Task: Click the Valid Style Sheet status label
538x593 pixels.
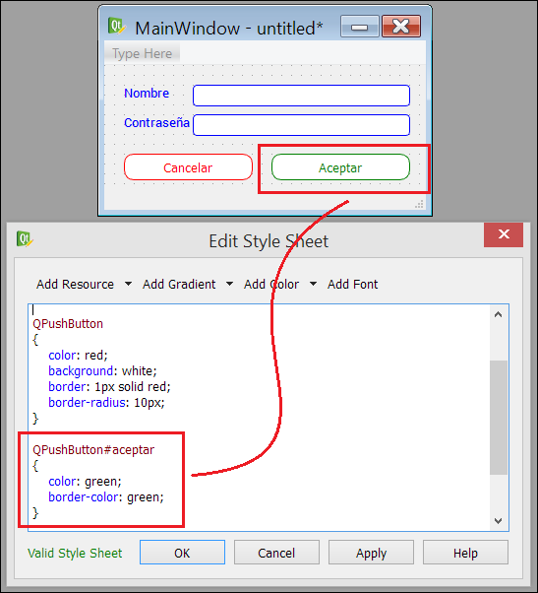Action: (x=75, y=553)
